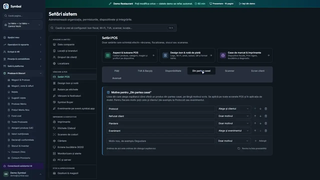Collapse the Produse & Stocuri section
Screen dimensions: 320x180
[x=23, y=73]
